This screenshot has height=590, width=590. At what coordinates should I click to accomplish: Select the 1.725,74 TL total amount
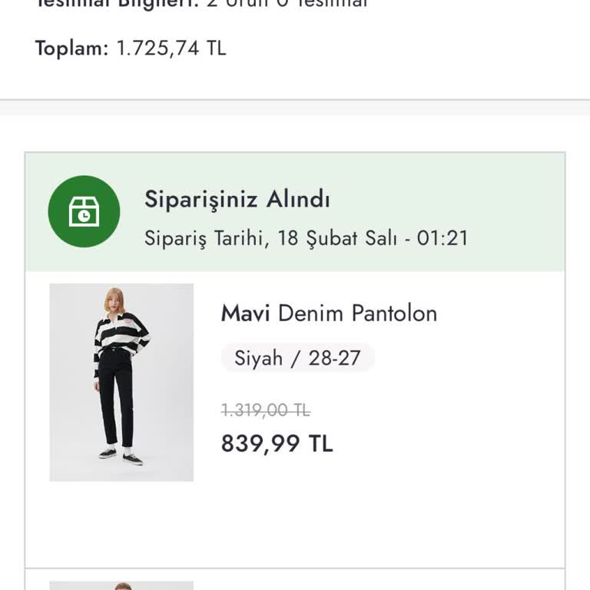[171, 48]
